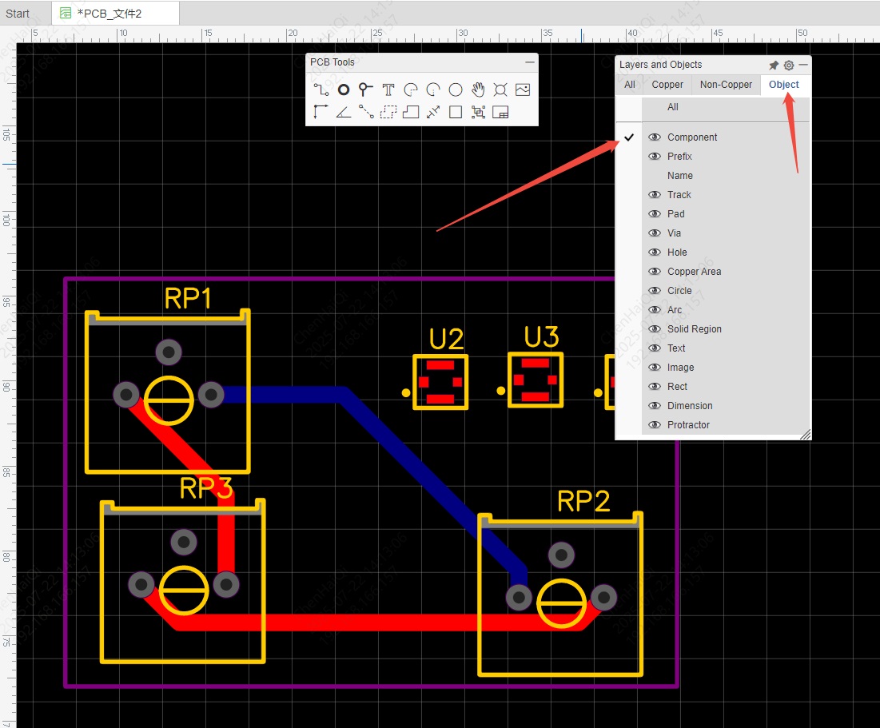Open the Non-Copper tab
Screen dimensions: 880x728
tap(726, 84)
